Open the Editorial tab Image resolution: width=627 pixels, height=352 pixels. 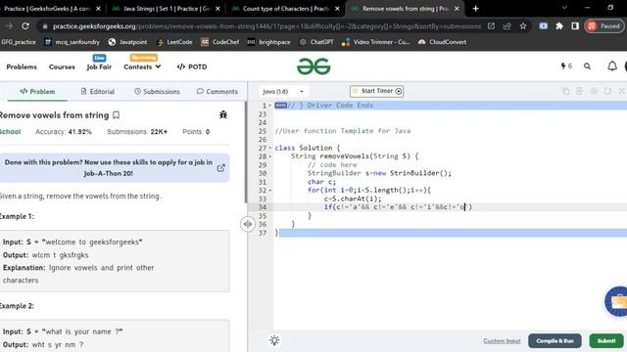[x=98, y=91]
